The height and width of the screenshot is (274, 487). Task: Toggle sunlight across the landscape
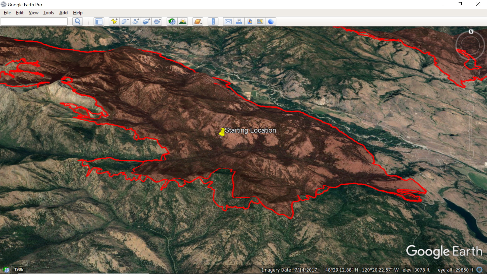[183, 22]
